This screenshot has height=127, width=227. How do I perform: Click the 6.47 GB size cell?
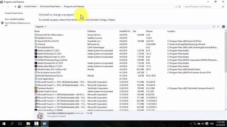click(140, 73)
